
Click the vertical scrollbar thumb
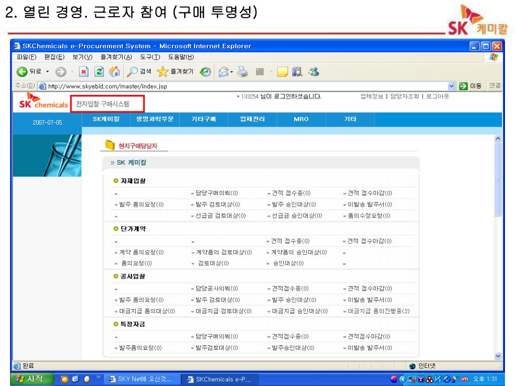click(x=498, y=179)
